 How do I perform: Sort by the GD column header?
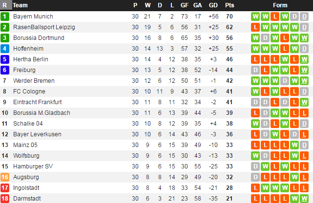point(213,5)
